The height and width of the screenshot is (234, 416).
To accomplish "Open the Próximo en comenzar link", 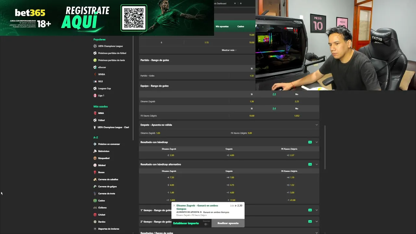I will coord(109,144).
